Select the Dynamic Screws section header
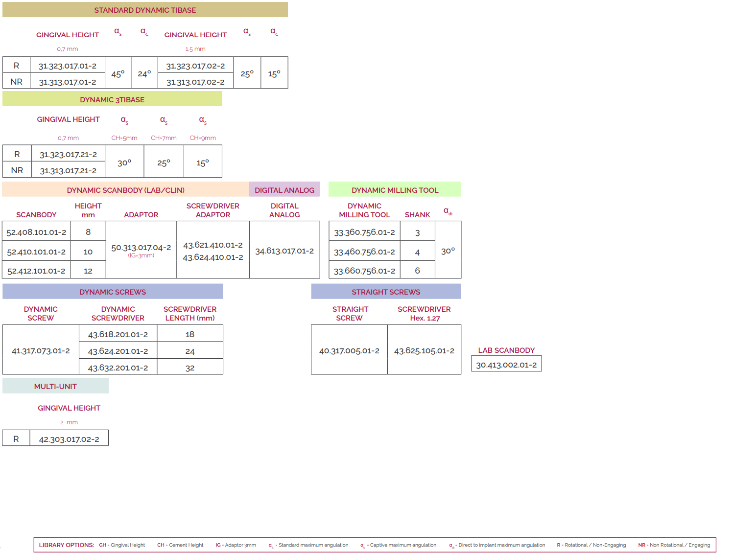The image size is (733, 553). pyautogui.click(x=113, y=292)
